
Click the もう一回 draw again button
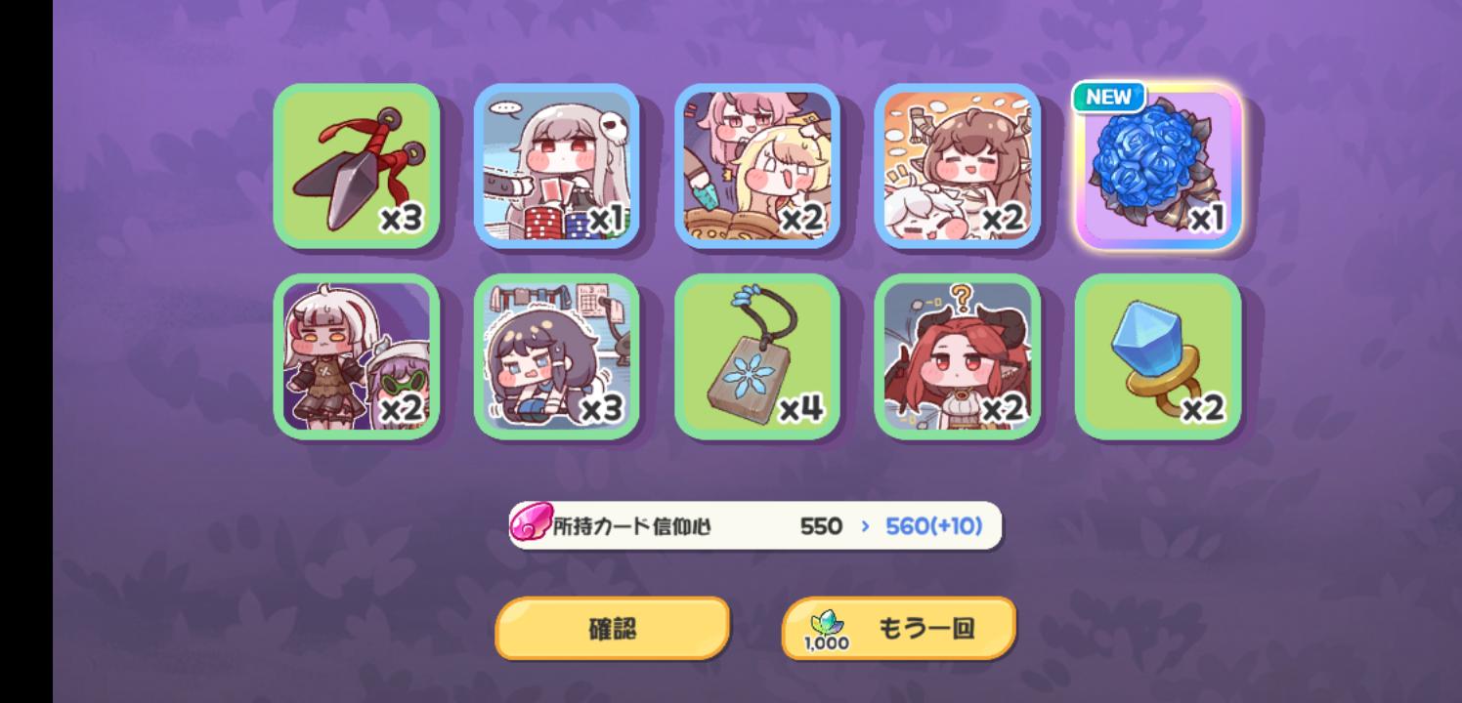click(899, 629)
